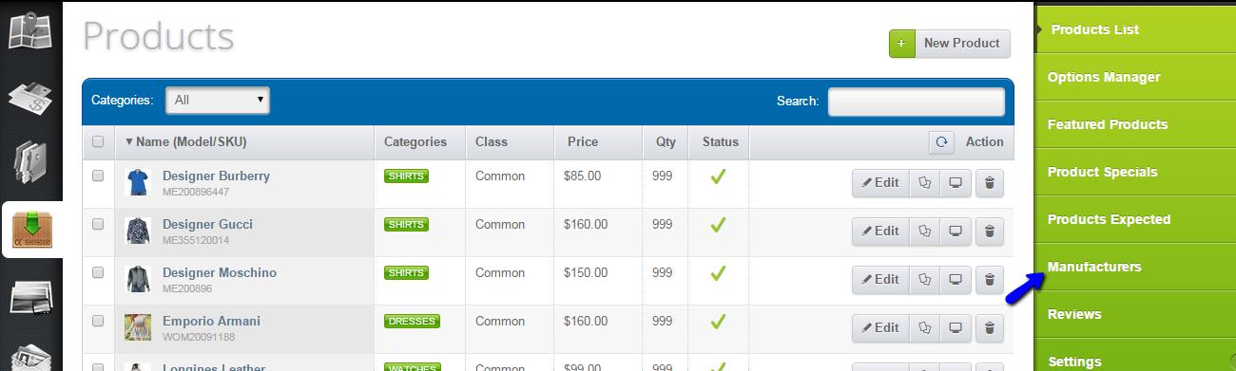The image size is (1236, 371).
Task: Click the green SHIRTS tag for Burberry
Action: pyautogui.click(x=406, y=176)
